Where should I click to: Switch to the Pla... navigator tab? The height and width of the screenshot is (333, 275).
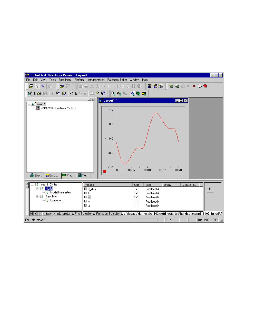click(68, 175)
